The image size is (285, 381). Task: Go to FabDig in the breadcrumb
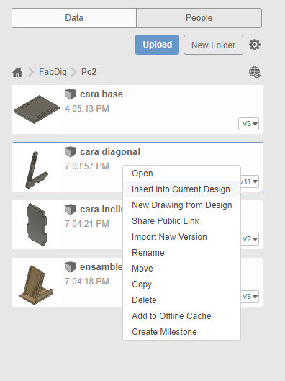[53, 72]
